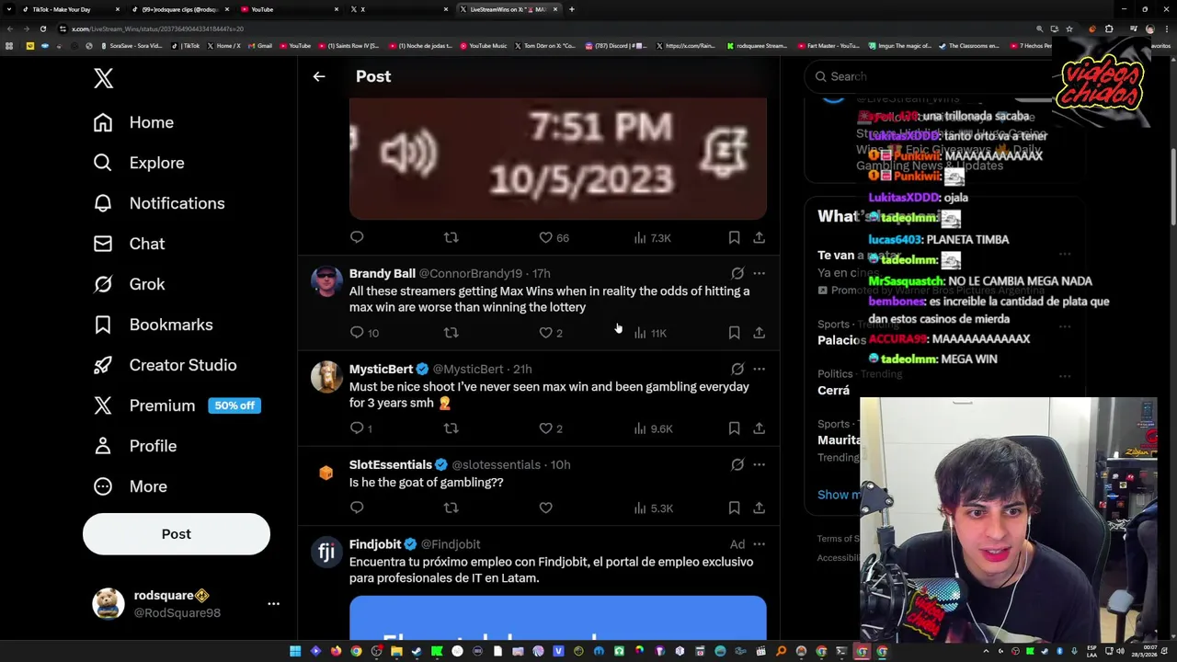1177x662 pixels.
Task: Open more options on MysticBert's reply
Action: 759,369
